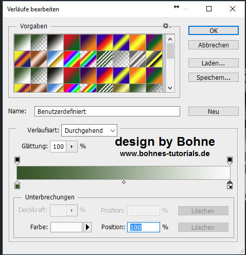The width and height of the screenshot is (246, 255).
Task: Pick the green striped gradient preset
Action: tap(104, 59)
